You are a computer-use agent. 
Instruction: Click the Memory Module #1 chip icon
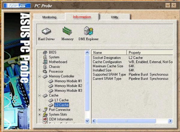[51, 81]
